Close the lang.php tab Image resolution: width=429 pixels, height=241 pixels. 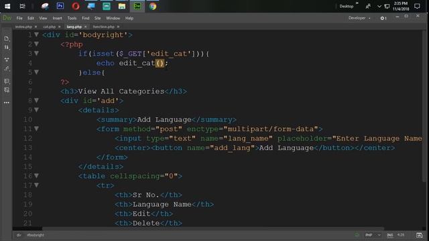tap(86, 27)
